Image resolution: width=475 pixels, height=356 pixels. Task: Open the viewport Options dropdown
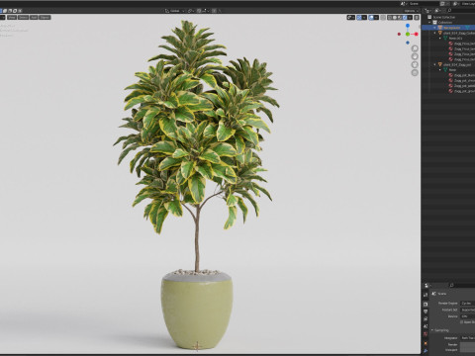(x=412, y=11)
